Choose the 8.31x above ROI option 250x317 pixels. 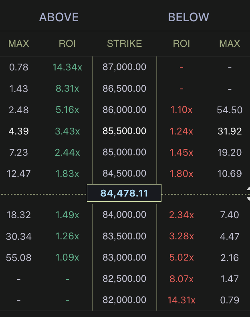[67, 88]
